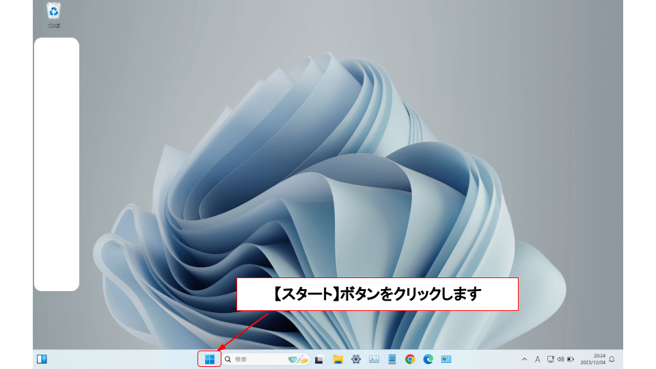656x369 pixels.
Task: Open the notification bell
Action: [x=612, y=359]
